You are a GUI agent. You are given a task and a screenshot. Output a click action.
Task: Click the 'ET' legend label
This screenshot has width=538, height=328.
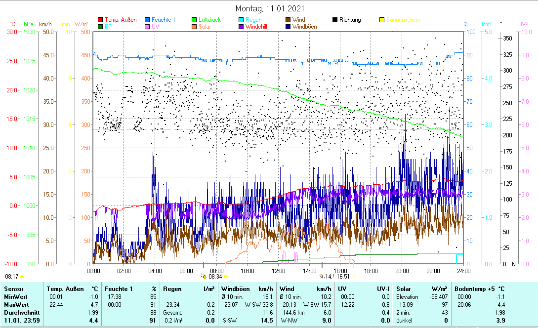pos(108,27)
